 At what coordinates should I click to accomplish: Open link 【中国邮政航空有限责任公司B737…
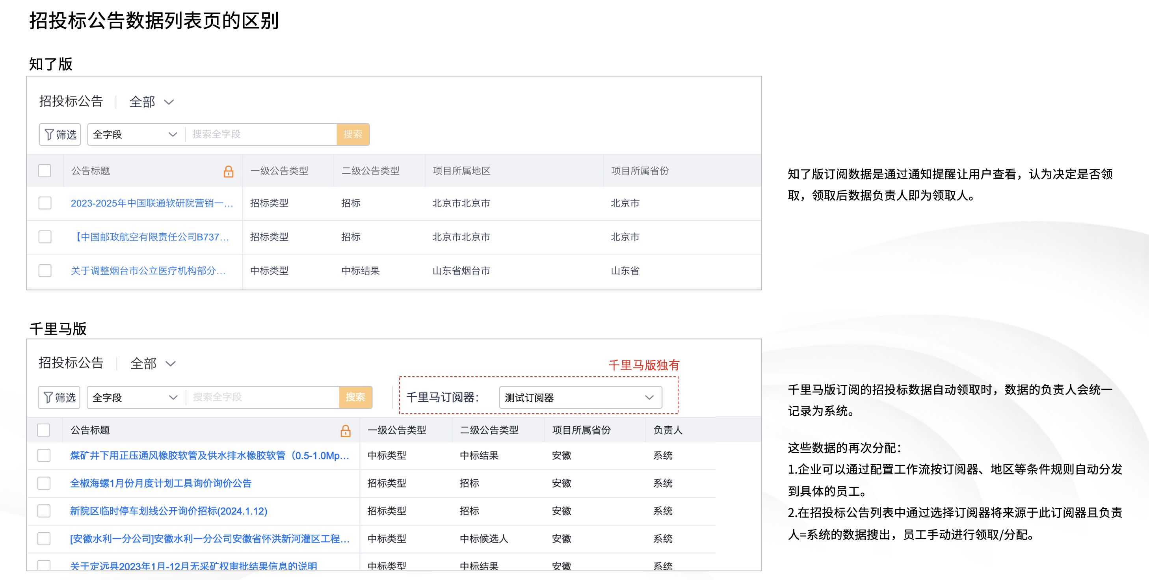[x=150, y=237]
